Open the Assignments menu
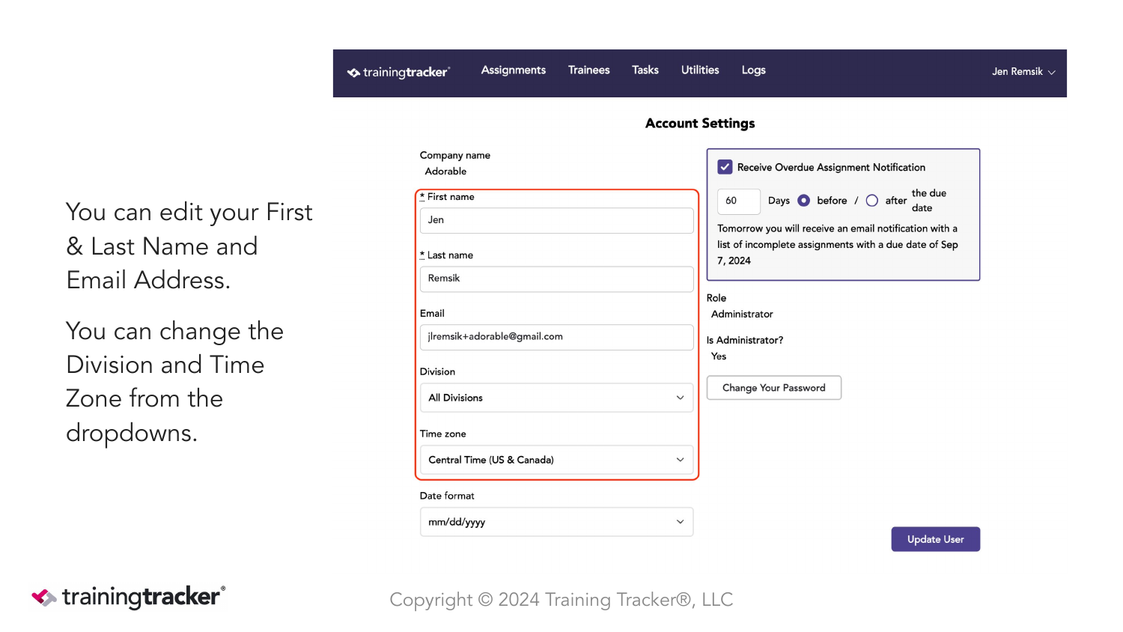Image resolution: width=1123 pixels, height=632 pixels. [x=514, y=70]
